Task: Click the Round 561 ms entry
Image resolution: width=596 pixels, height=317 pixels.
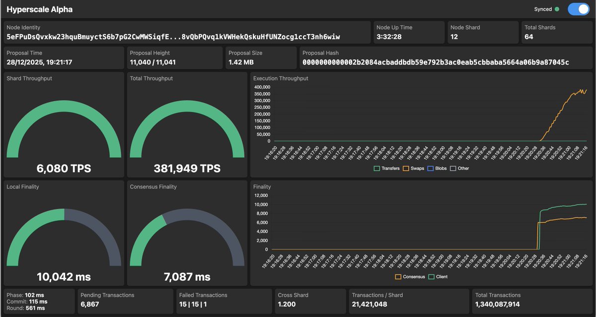Action: point(25,308)
